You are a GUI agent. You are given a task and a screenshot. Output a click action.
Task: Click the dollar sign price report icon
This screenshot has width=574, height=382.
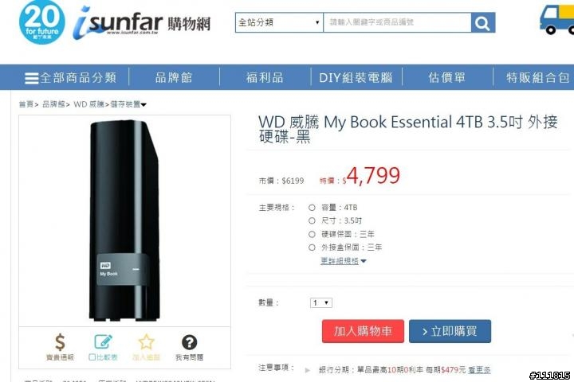(x=60, y=342)
